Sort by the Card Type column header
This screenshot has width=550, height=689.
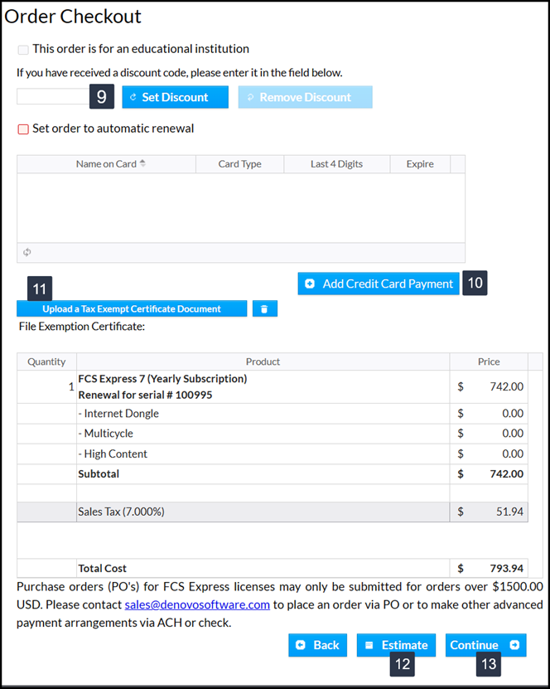(239, 164)
